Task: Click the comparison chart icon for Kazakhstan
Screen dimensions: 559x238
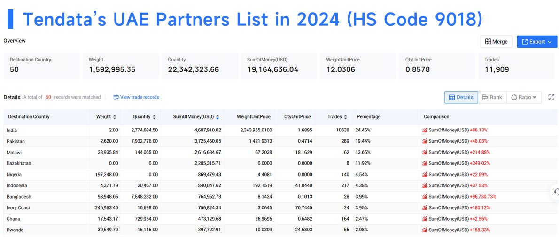Action: 425,163
